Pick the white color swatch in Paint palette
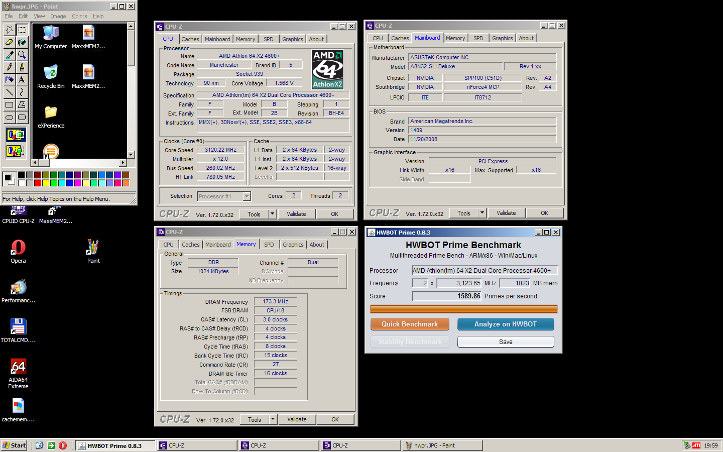Screen dimensions: 723x452 22,183
